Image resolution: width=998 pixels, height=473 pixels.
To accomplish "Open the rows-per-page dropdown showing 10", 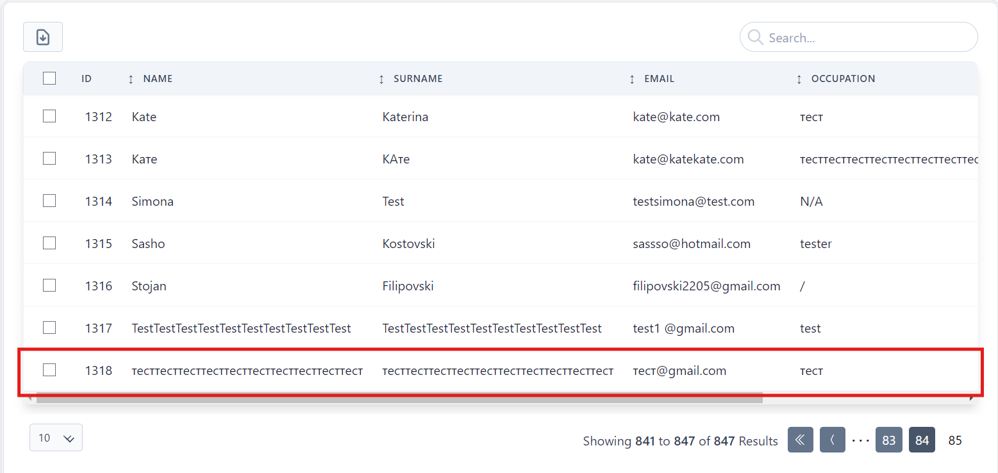I will click(56, 438).
